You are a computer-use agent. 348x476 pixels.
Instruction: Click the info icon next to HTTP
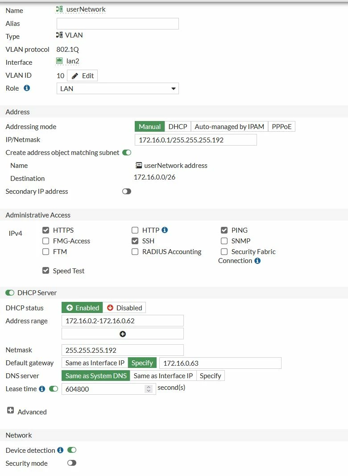pos(165,230)
